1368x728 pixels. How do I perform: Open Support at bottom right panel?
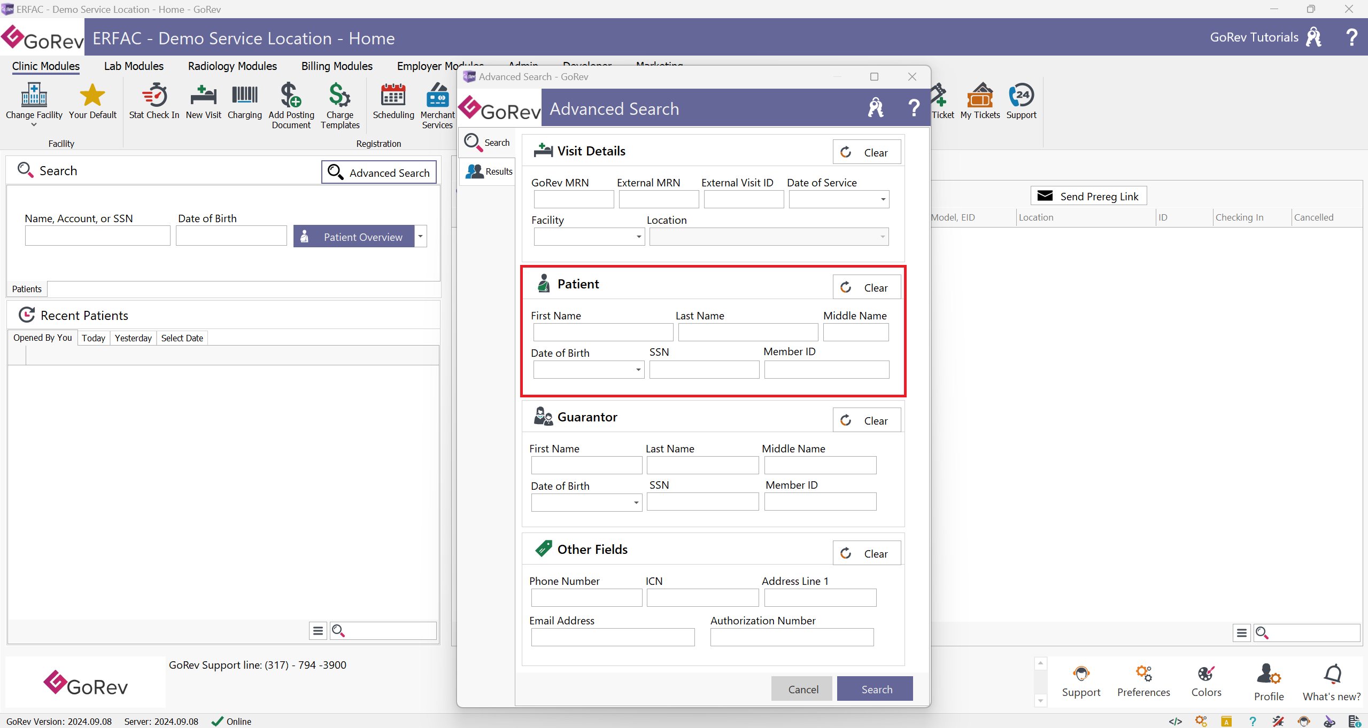coord(1081,682)
